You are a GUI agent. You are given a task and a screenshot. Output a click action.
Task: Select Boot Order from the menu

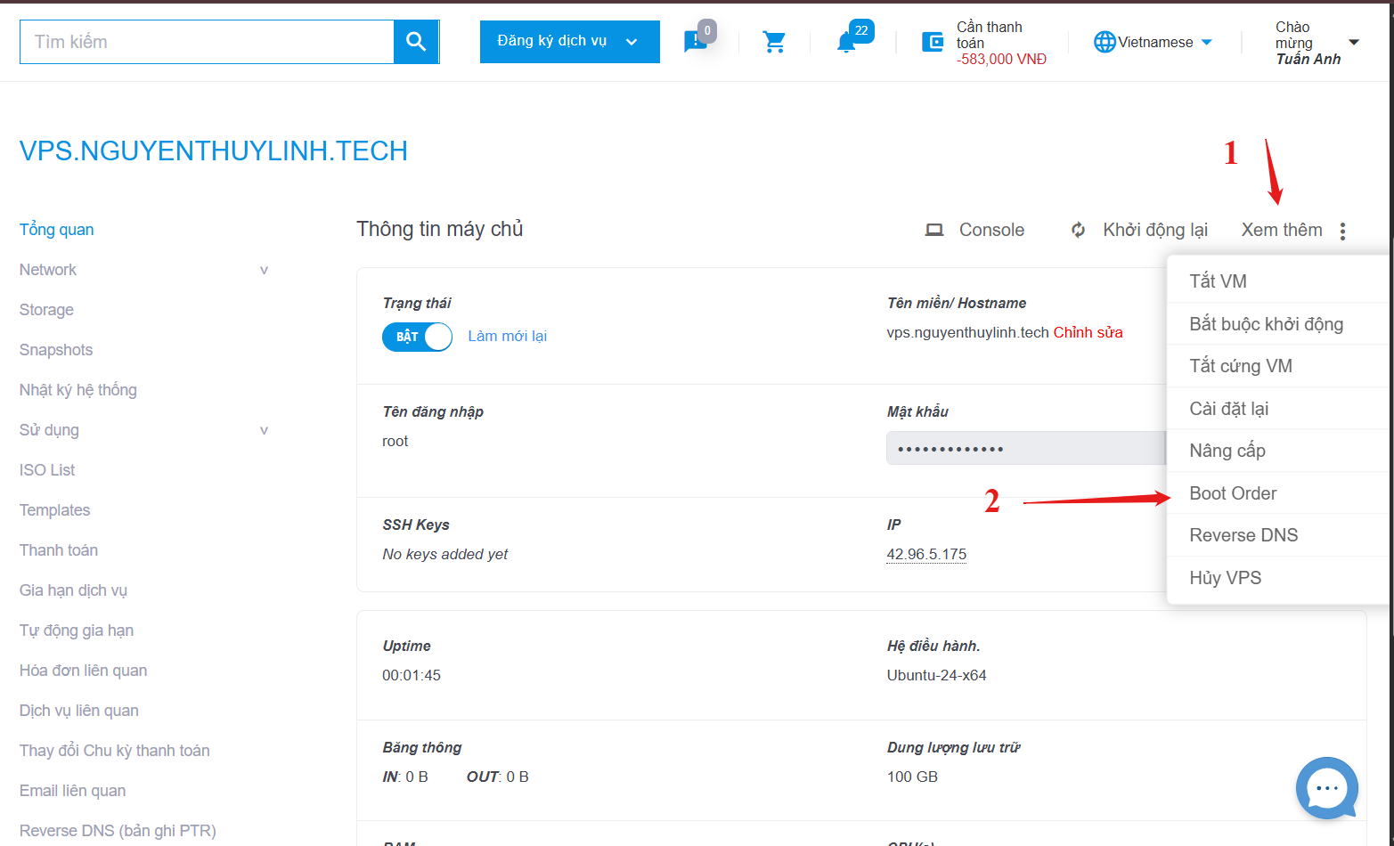(1278, 493)
